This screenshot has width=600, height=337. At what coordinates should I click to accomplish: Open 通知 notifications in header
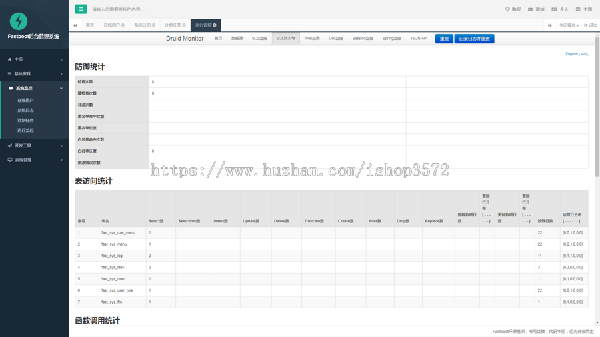coord(536,9)
